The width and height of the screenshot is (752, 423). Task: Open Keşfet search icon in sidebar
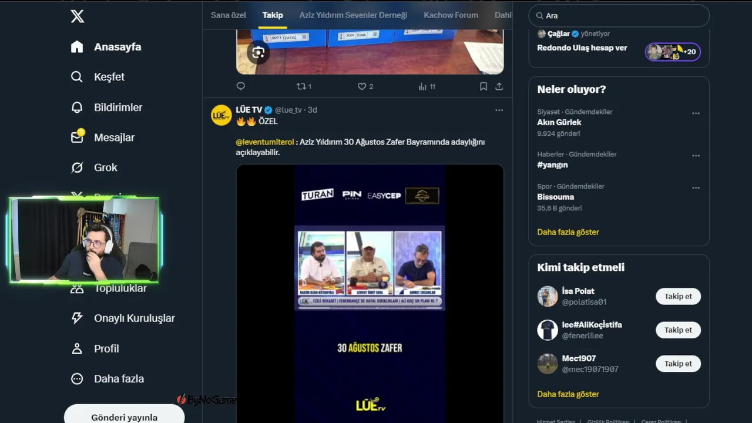point(77,77)
